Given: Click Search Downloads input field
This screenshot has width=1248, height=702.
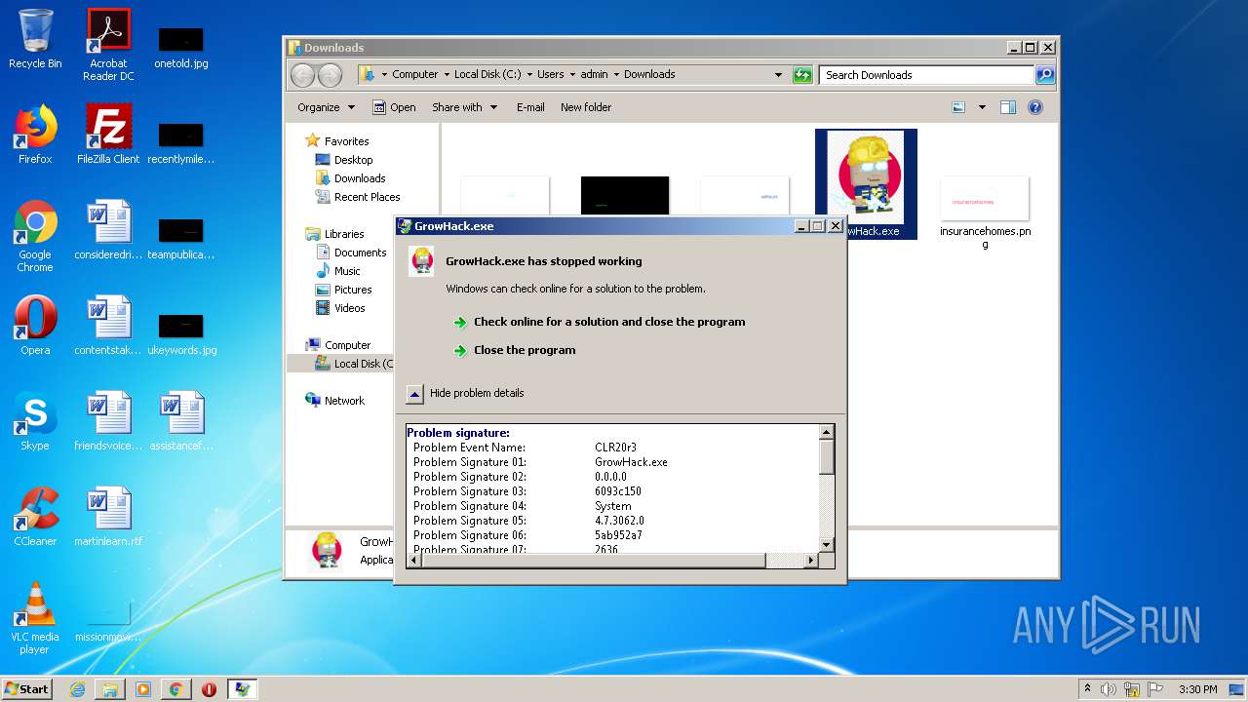Looking at the screenshot, I should pyautogui.click(x=927, y=74).
